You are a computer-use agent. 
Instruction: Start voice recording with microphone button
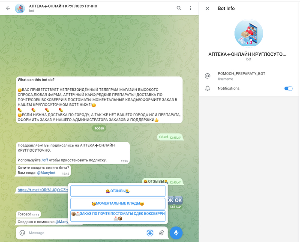pos(176,233)
